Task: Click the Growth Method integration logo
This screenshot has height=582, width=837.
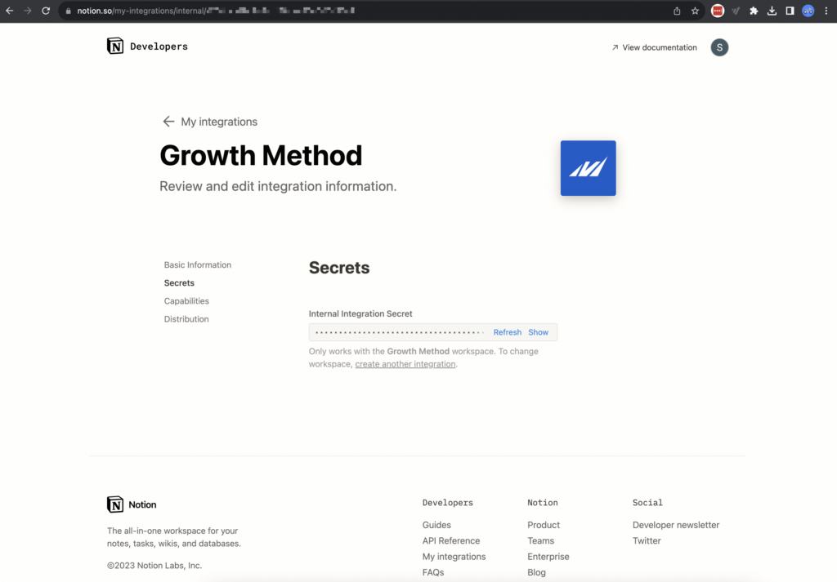Action: point(589,168)
